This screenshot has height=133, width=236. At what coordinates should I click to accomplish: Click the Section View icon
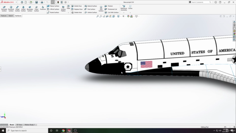click(107, 16)
